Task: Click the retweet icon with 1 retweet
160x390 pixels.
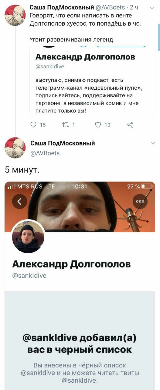Action: click(66, 124)
